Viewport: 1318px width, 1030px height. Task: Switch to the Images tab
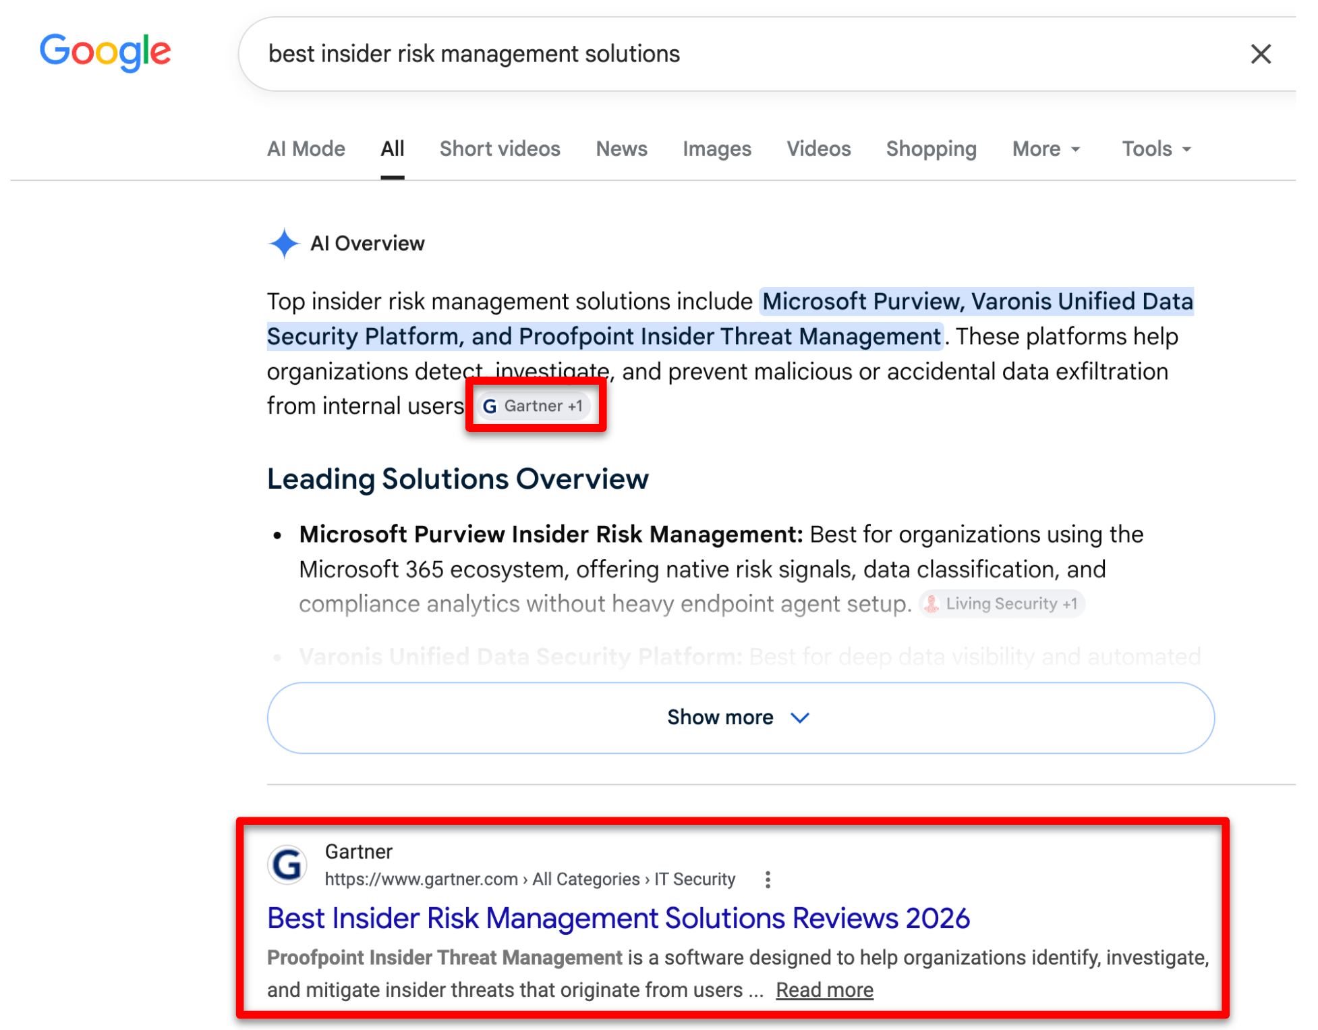(717, 148)
